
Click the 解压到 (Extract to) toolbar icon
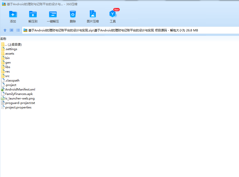(x=33, y=14)
